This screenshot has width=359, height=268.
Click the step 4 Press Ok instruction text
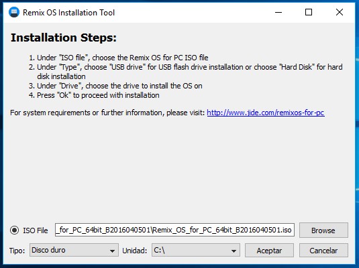(x=94, y=95)
